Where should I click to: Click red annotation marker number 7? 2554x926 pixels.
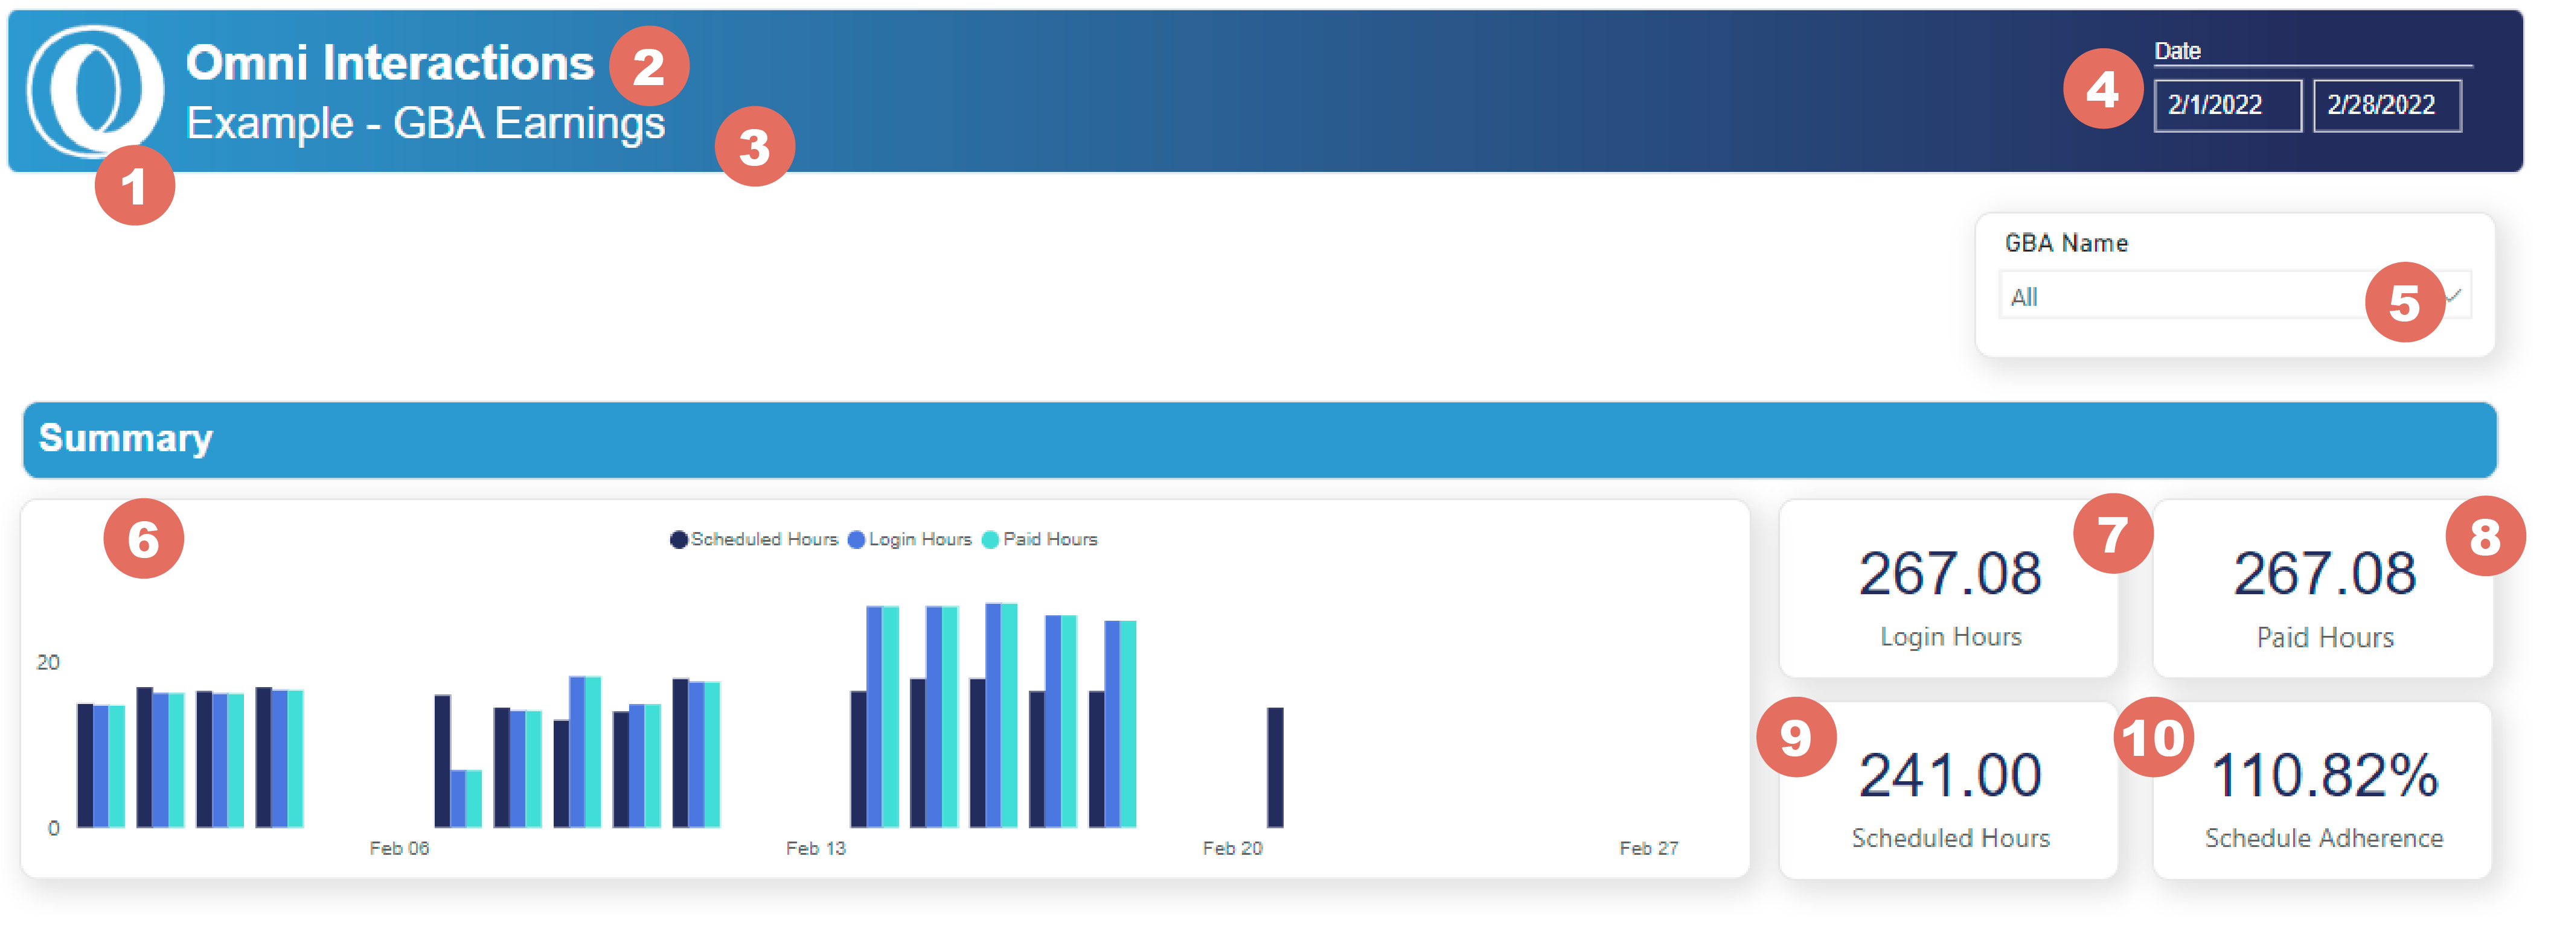[2113, 534]
